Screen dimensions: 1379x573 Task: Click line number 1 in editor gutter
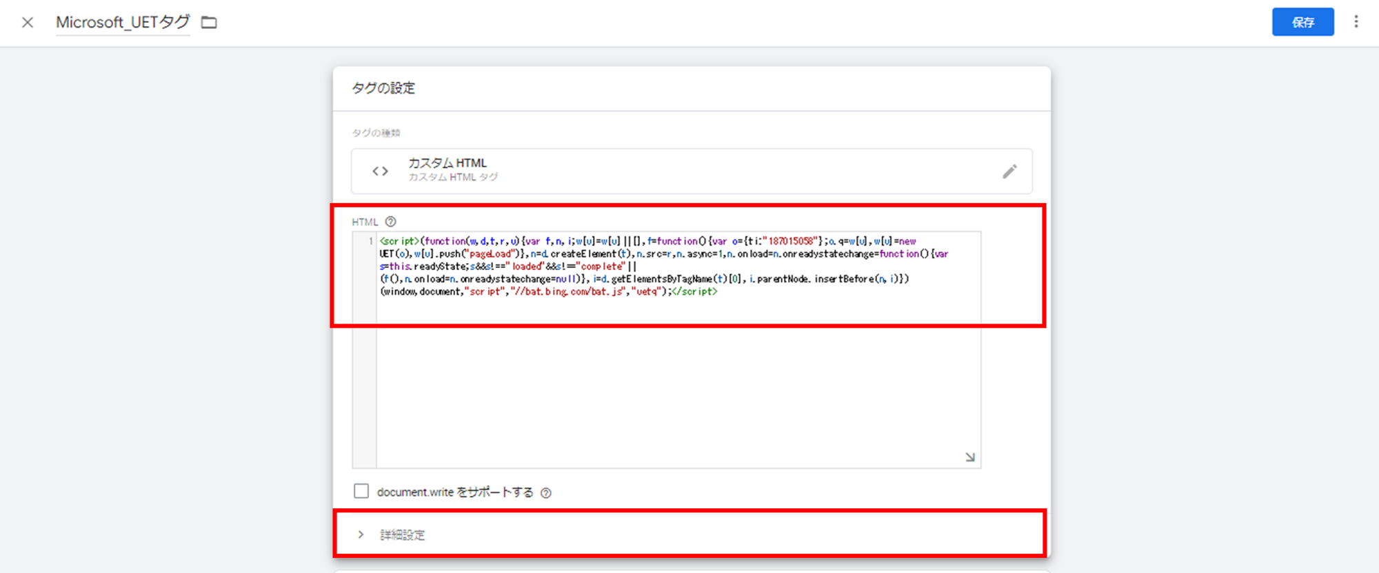(x=370, y=241)
